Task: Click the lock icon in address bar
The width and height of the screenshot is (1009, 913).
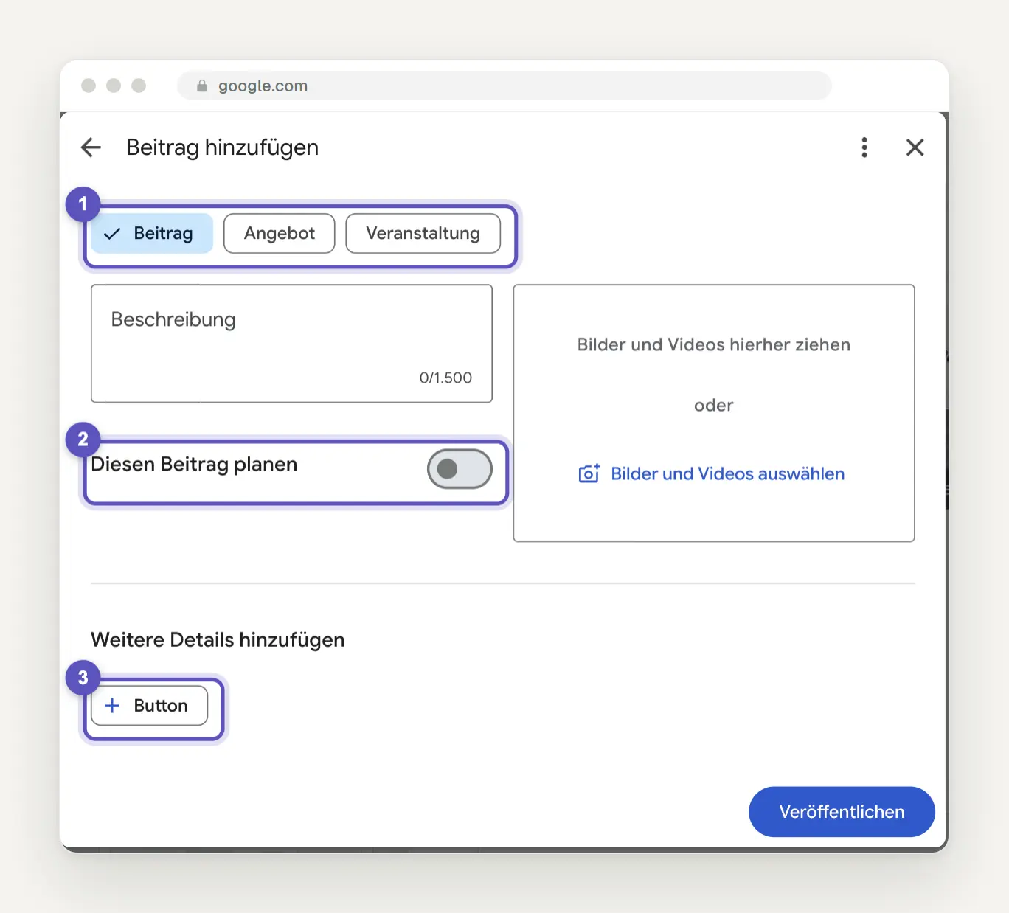Action: coord(202,86)
